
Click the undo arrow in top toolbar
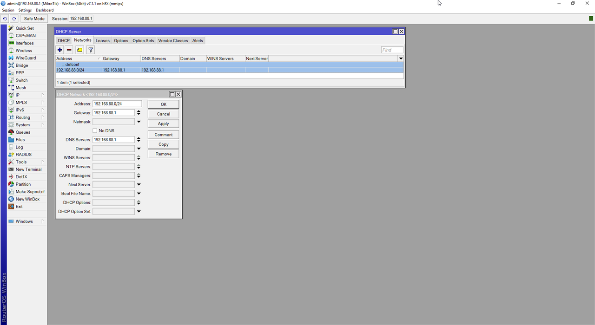(5, 19)
